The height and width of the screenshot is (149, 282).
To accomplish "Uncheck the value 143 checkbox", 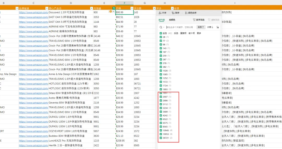I will [161, 48].
